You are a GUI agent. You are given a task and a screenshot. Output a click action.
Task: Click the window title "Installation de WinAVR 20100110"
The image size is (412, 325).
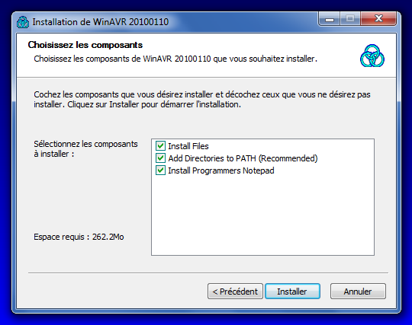pyautogui.click(x=101, y=22)
